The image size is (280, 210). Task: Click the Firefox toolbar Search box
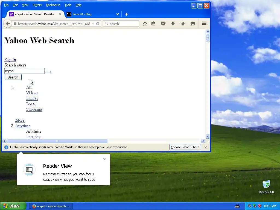click(121, 24)
